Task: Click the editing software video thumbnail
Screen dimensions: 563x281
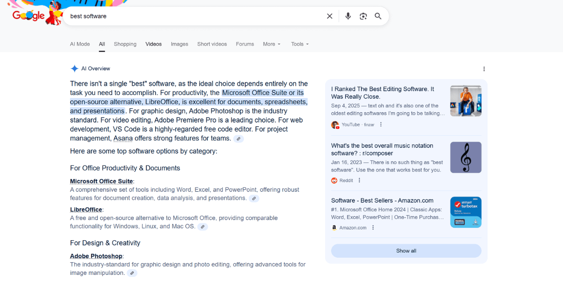Action: (x=466, y=101)
